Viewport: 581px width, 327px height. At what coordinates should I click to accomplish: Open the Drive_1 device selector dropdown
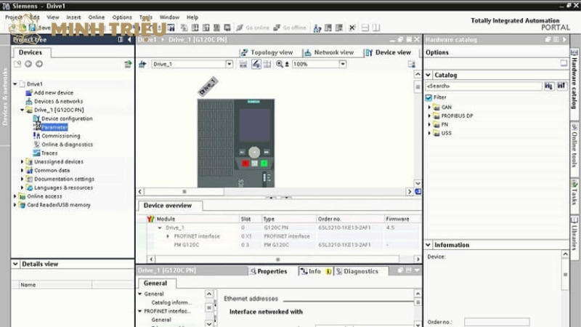click(229, 64)
